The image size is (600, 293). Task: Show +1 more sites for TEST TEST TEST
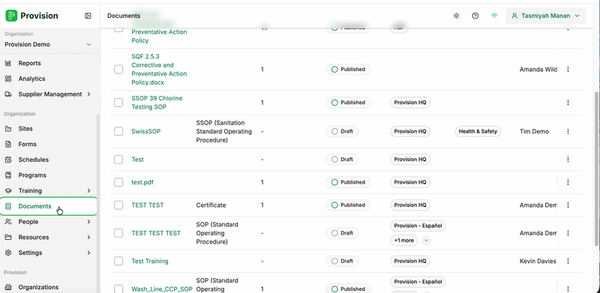point(403,241)
